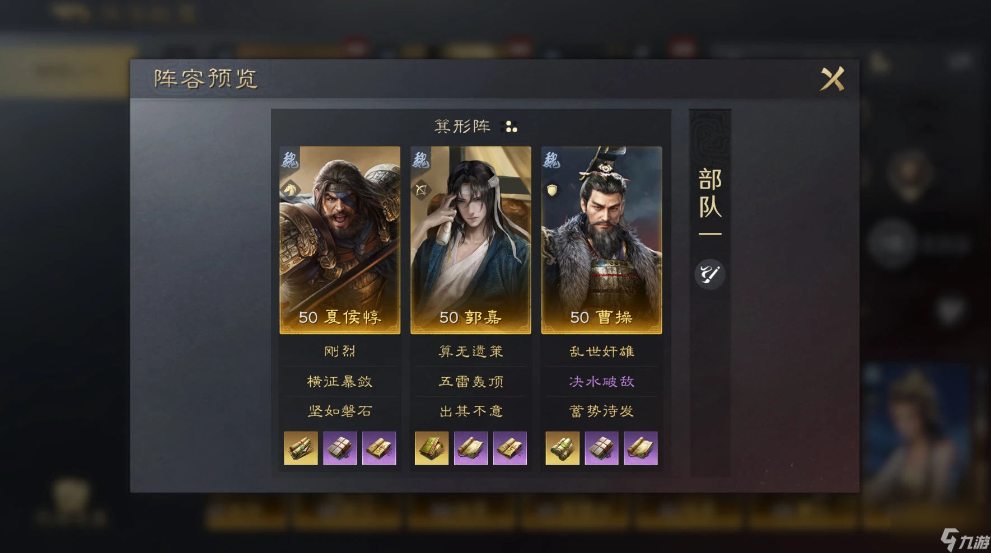Click cavalry horse icon on 夏侯惇 card
991x553 pixels.
[x=290, y=190]
